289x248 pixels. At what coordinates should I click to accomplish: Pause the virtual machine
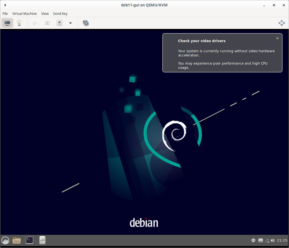click(x=47, y=23)
